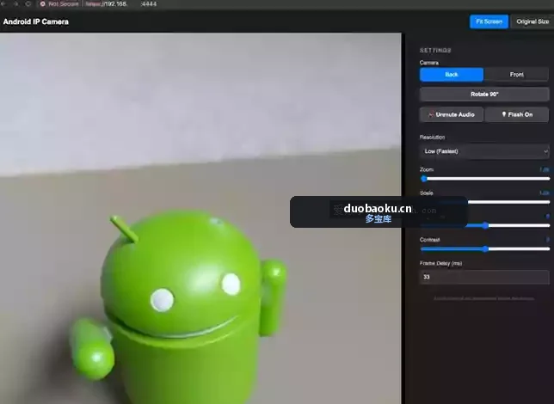
Task: Switch to Original Size view
Action: click(532, 21)
